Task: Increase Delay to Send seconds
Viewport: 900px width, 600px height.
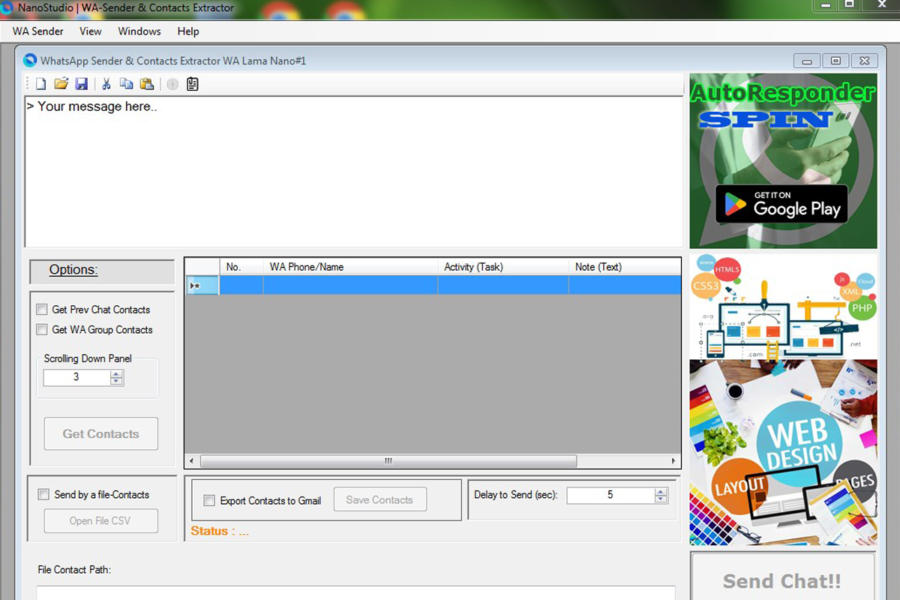Action: (x=661, y=491)
